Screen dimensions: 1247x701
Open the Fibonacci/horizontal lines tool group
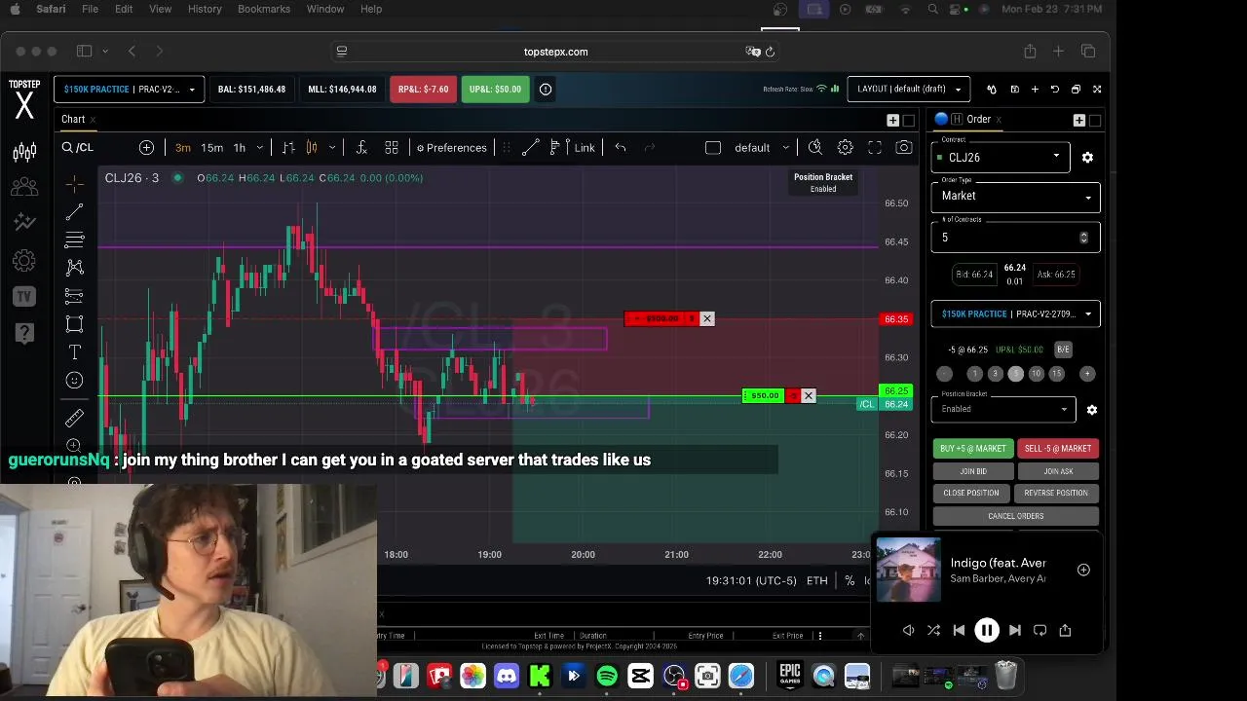click(75, 240)
